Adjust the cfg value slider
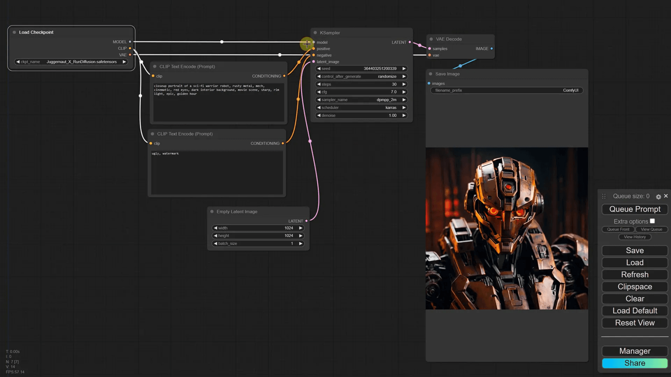The width and height of the screenshot is (671, 377). click(361, 92)
